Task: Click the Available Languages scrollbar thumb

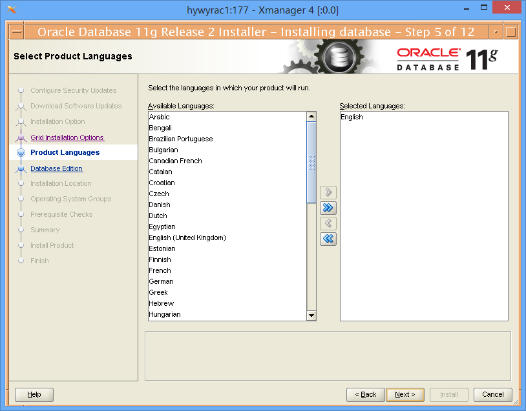Action: pos(311,163)
